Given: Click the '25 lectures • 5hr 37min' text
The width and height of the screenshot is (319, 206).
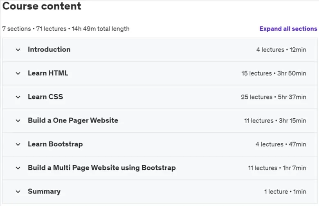Looking at the screenshot, I should (x=274, y=97).
